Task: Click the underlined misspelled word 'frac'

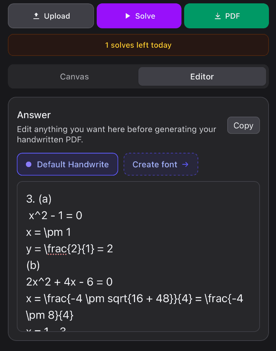Action: [x=57, y=249]
